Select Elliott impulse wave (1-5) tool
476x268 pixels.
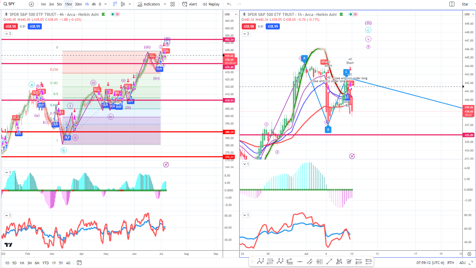tap(261, 262)
